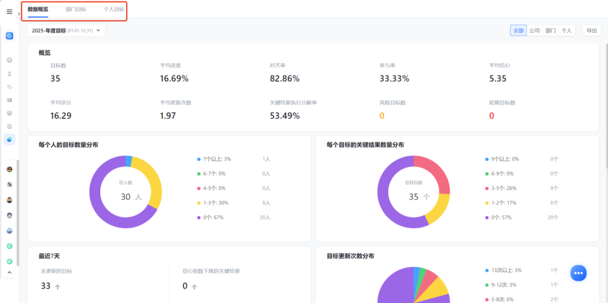Toggle legend item 5-8次: 6%
Screen dimensions: 608x303
pyautogui.click(x=500, y=300)
